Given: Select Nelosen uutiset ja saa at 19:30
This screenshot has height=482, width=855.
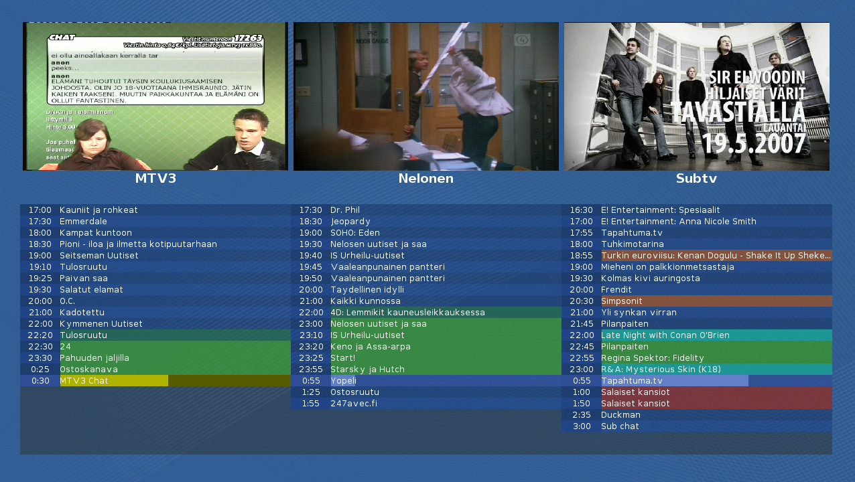Looking at the screenshot, I should click(x=426, y=244).
